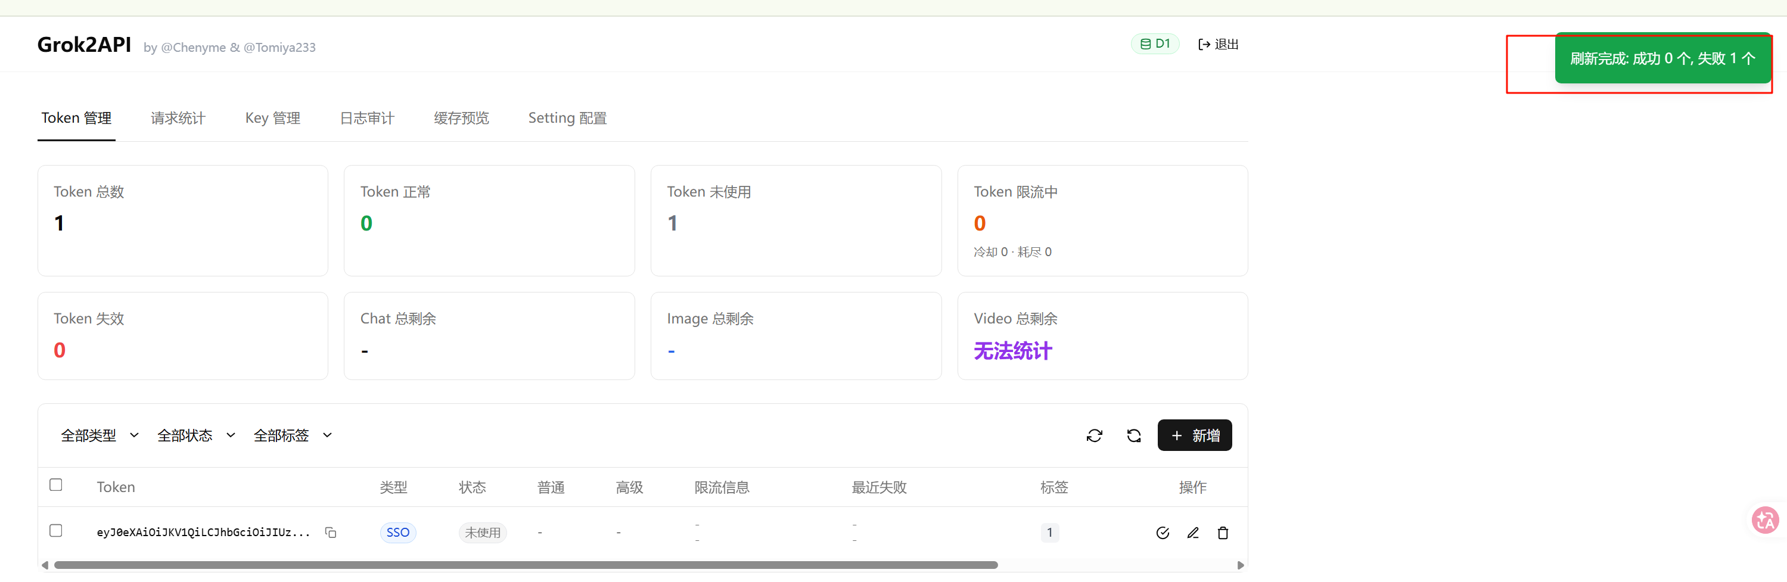This screenshot has height=582, width=1787.
Task: Open the 全部类型 filter dropdown
Action: pos(100,435)
